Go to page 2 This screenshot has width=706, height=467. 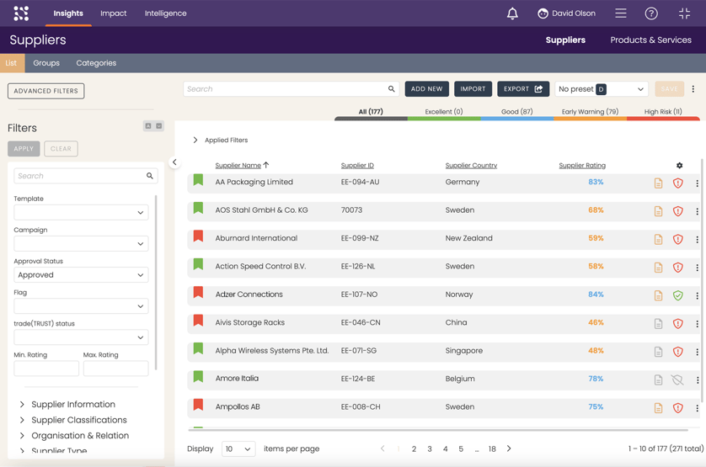coord(414,449)
